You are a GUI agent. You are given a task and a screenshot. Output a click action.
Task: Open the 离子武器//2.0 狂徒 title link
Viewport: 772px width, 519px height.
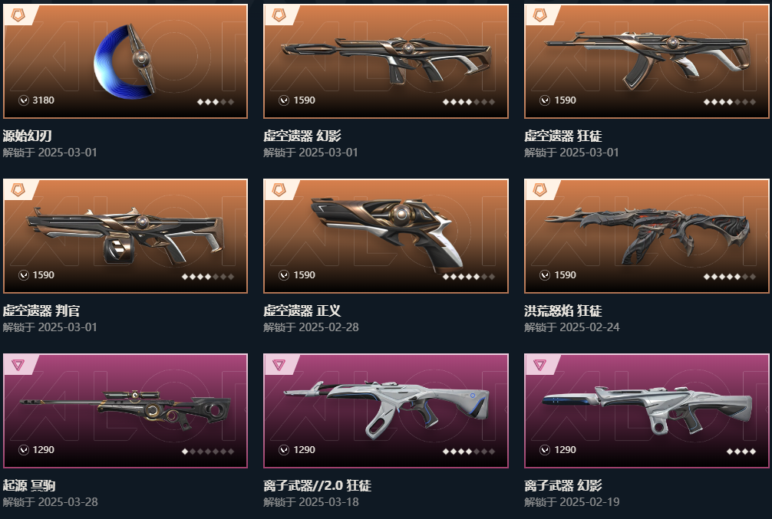click(x=318, y=485)
